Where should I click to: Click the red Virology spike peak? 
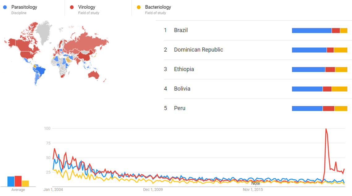pyautogui.click(x=326, y=129)
